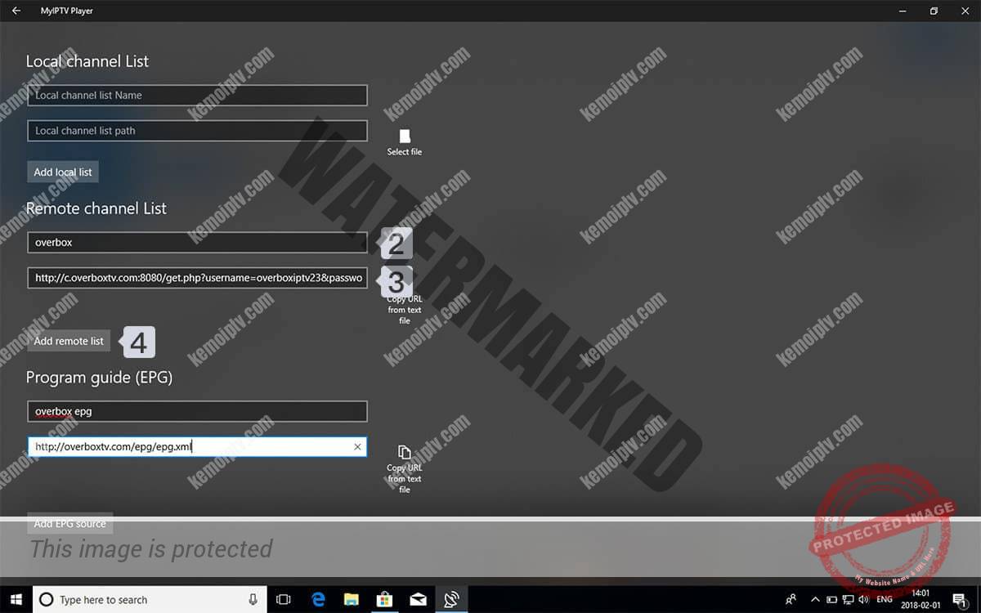
Task: Click the Add EPG source button
Action: [x=69, y=523]
